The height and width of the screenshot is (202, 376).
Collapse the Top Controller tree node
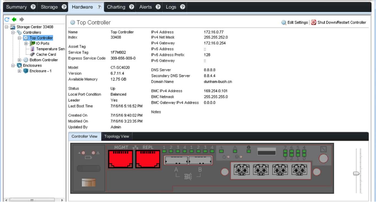coord(19,38)
